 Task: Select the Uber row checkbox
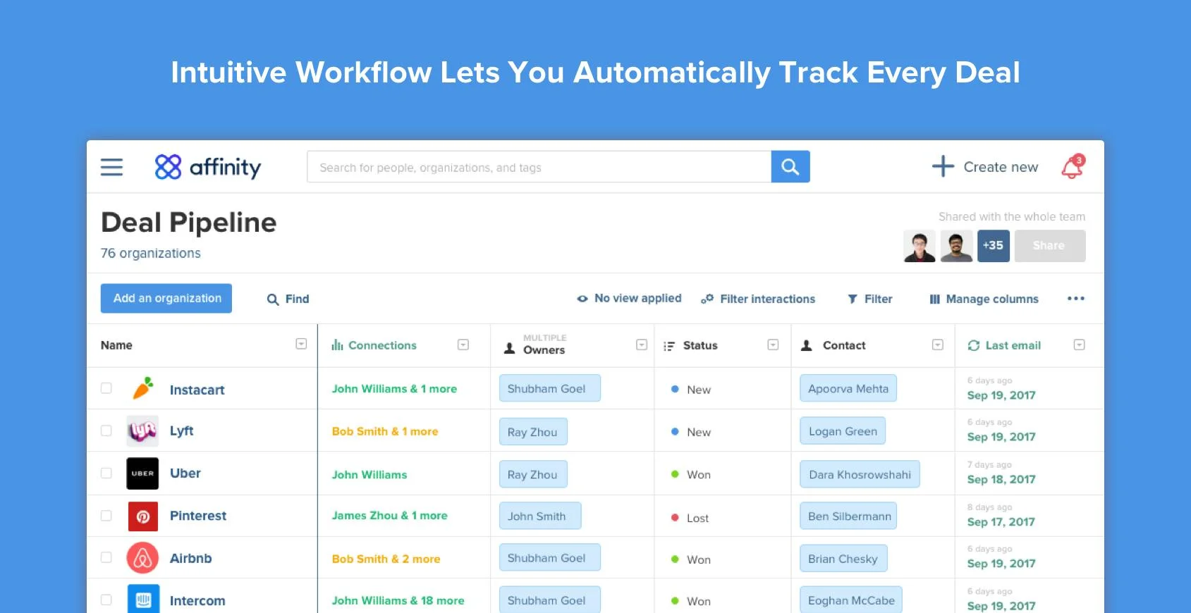tap(106, 473)
